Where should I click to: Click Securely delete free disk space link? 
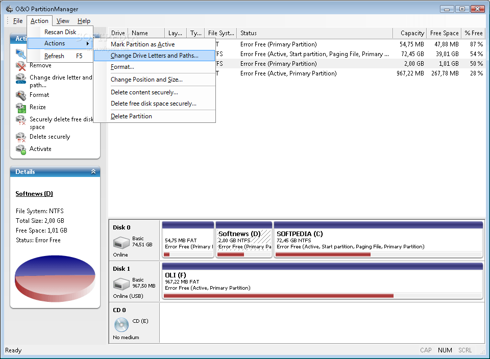(61, 123)
